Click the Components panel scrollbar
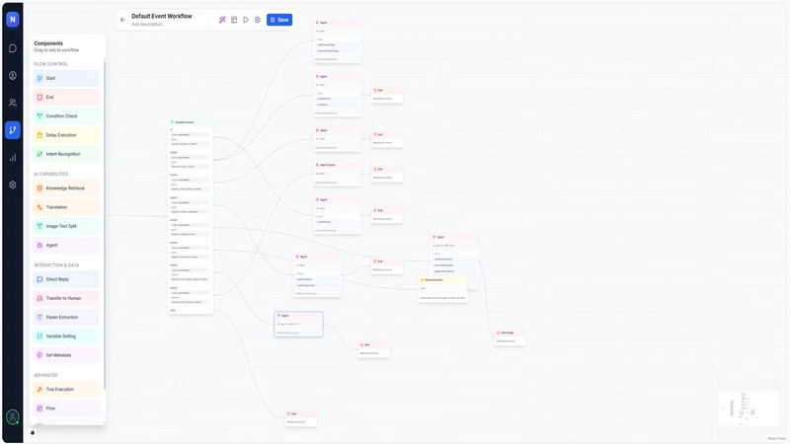 (x=105, y=224)
